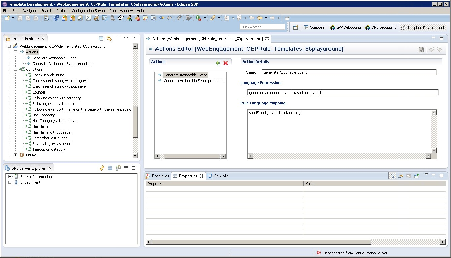
Task: Switch to GVP Debugging perspective
Action: coord(345,27)
